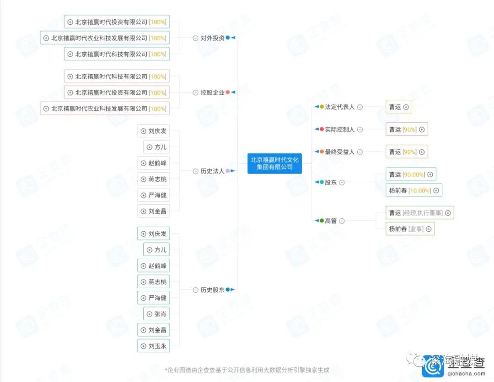Open 北京禧赢时代投资有限公司 under 控股企业
This screenshot has width=494, height=382.
[x=111, y=93]
